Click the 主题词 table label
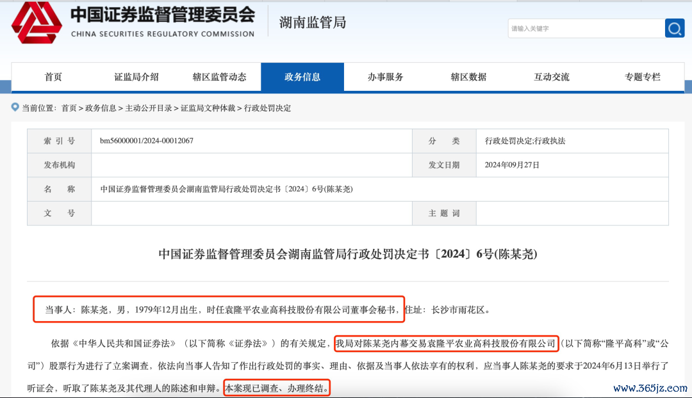The height and width of the screenshot is (398, 692). click(x=444, y=213)
